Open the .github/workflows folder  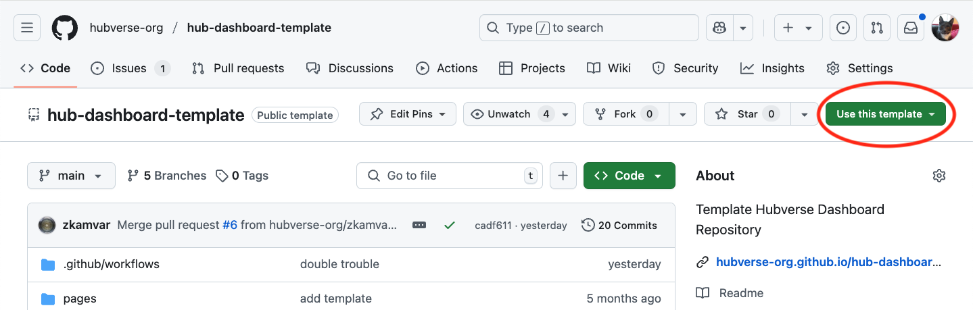pyautogui.click(x=112, y=264)
